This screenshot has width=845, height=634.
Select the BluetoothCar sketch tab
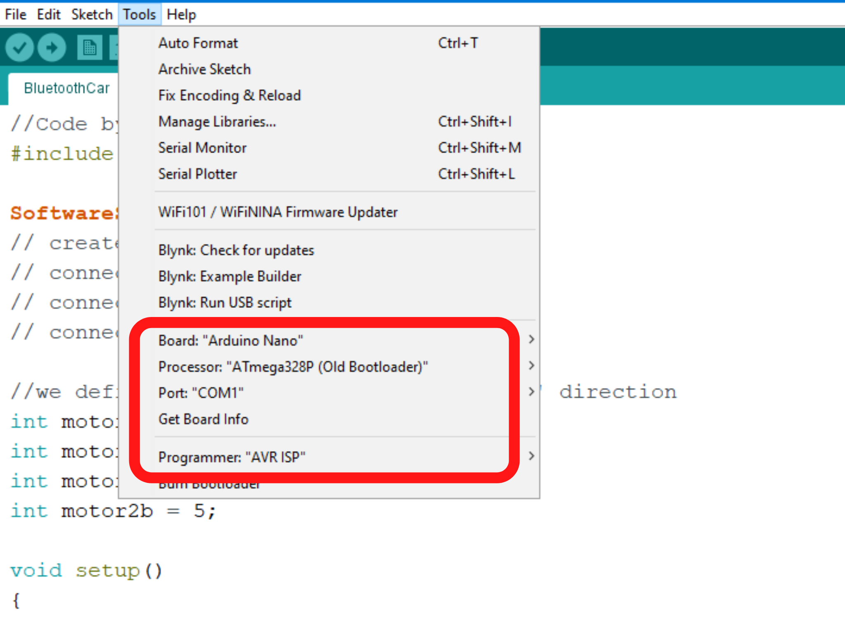click(66, 88)
